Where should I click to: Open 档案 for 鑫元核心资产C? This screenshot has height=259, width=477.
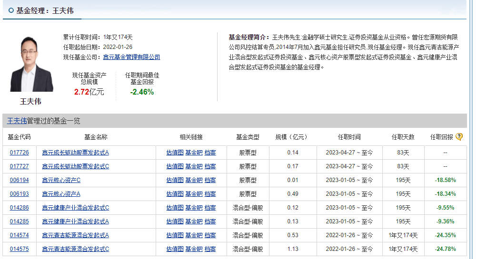click(x=210, y=180)
